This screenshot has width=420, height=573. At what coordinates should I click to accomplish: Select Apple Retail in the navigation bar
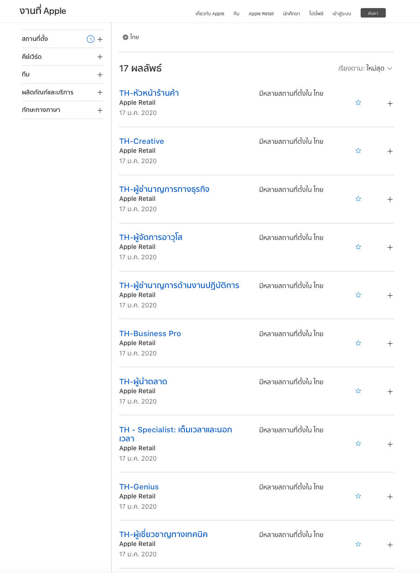click(261, 13)
